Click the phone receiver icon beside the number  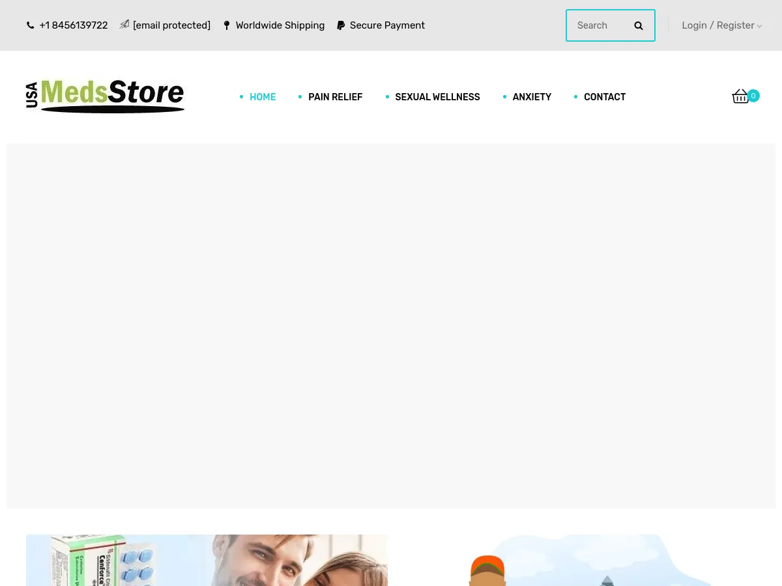[31, 25]
